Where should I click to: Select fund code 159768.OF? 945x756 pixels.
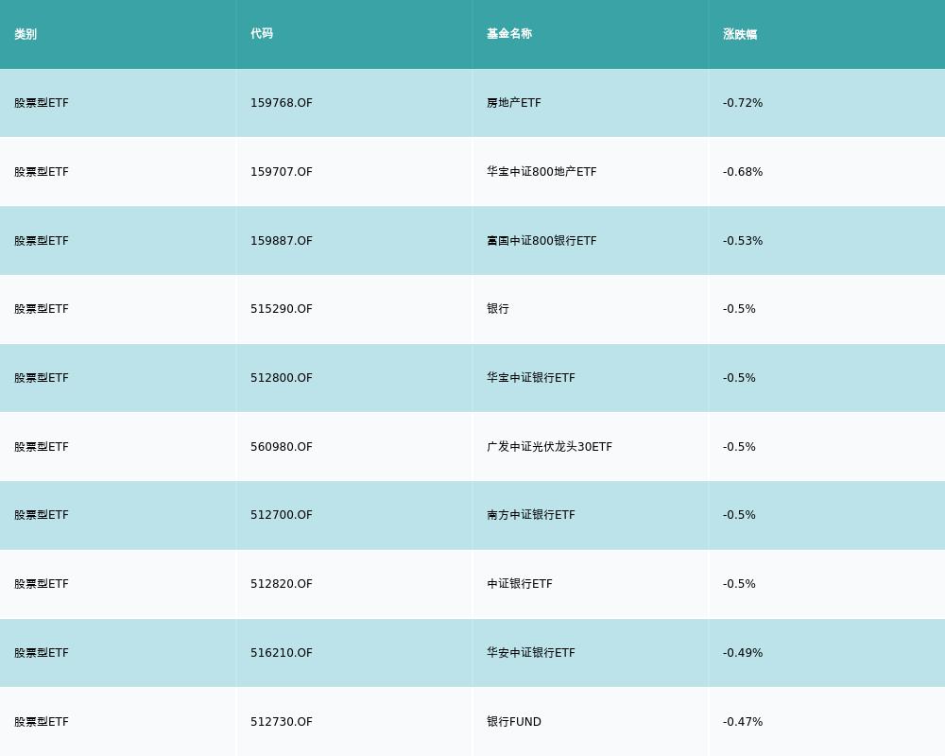282,103
